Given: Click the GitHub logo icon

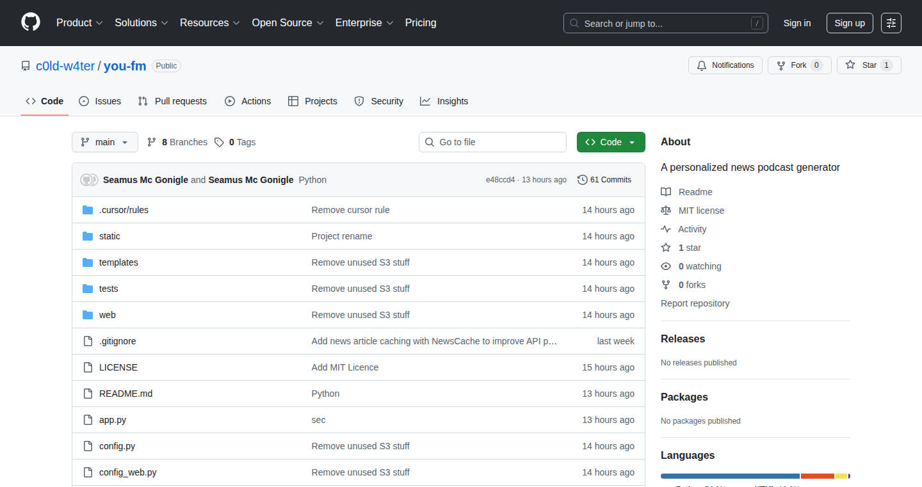Looking at the screenshot, I should coord(31,22).
